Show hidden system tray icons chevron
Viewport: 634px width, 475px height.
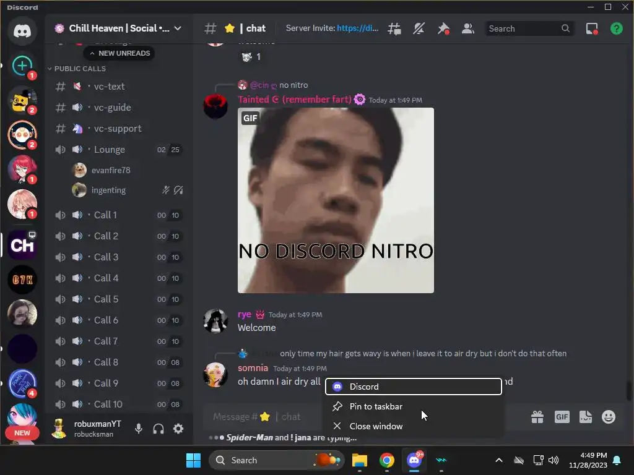[499, 460]
